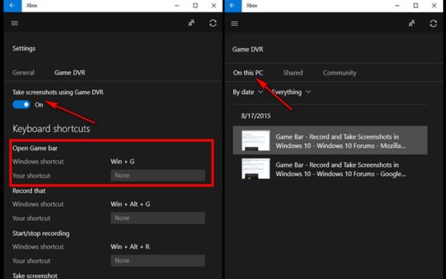446x279 pixels.
Task: Click Your shortcut field for Record that
Action: coord(158,218)
